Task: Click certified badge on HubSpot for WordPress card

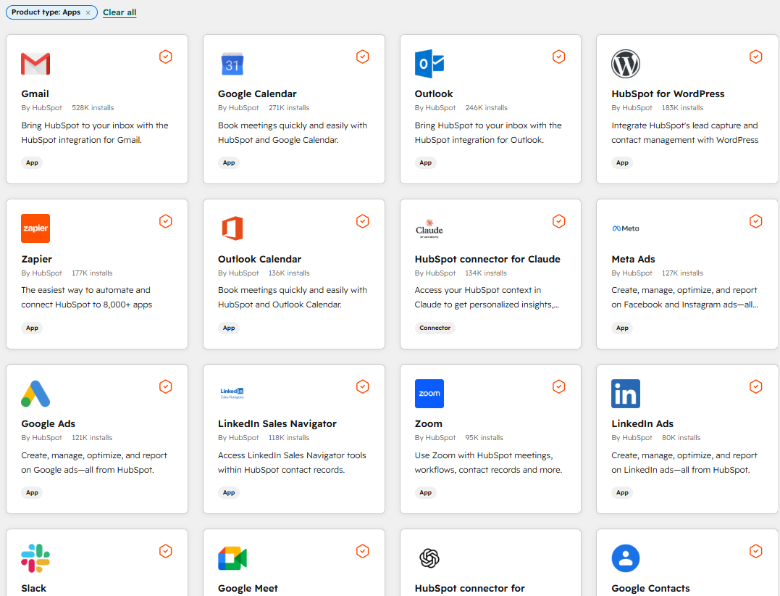Action: (755, 57)
